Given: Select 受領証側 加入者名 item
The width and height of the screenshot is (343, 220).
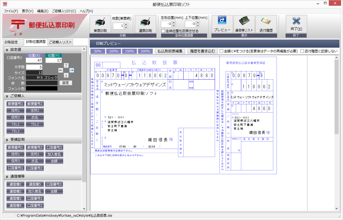Looking at the screenshot, I should [54, 154].
